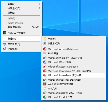
Task: Click the icon next to Microsoft Excel 工作表
Action: 45,97
